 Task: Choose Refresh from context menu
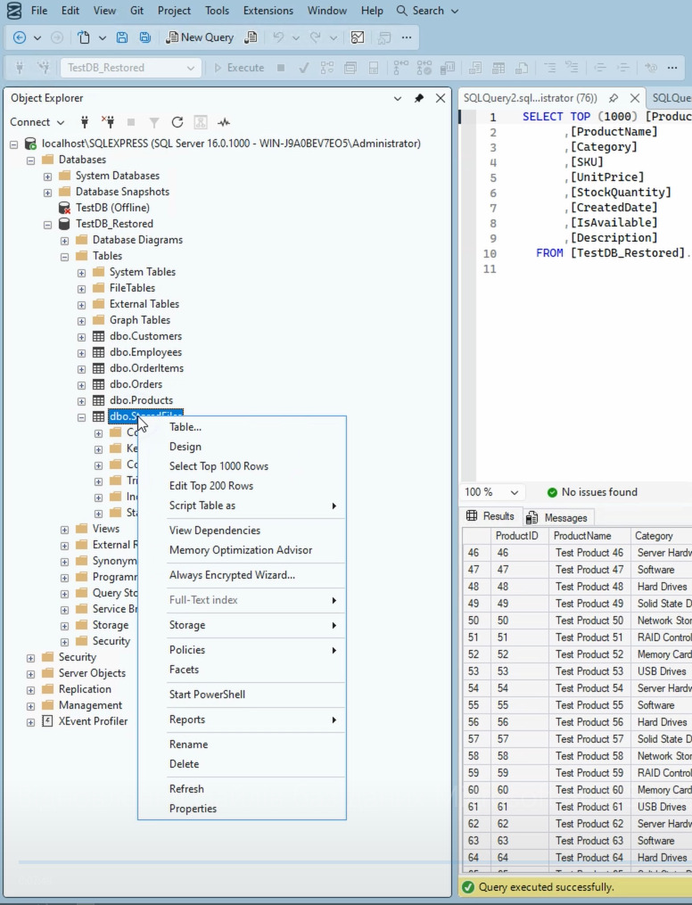coord(186,789)
